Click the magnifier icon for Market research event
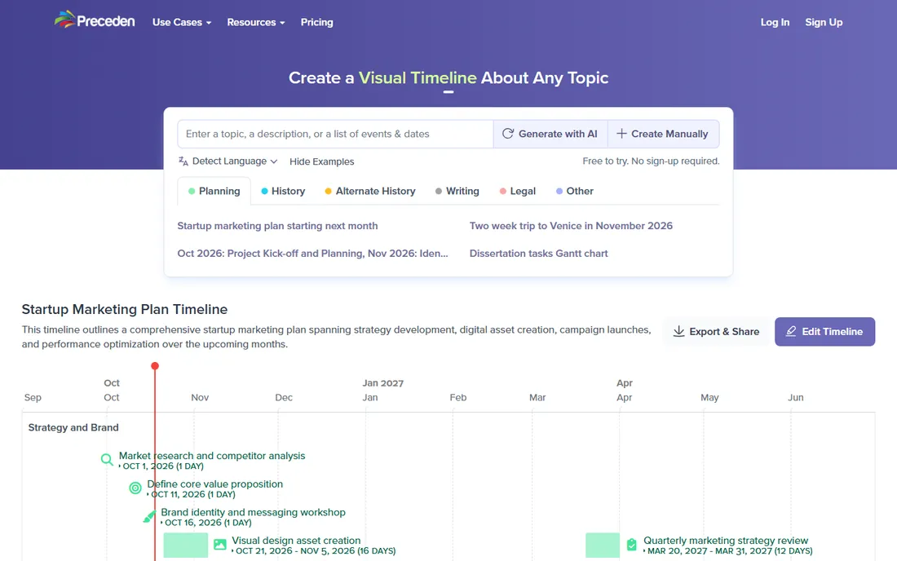This screenshot has height=561, width=897. (x=107, y=459)
